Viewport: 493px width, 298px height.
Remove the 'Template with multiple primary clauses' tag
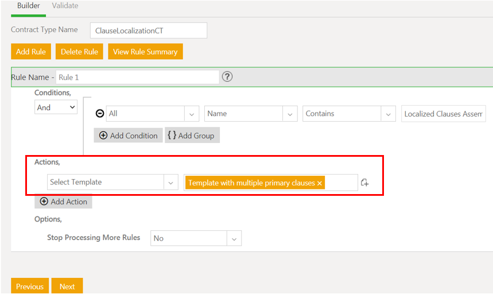point(320,183)
